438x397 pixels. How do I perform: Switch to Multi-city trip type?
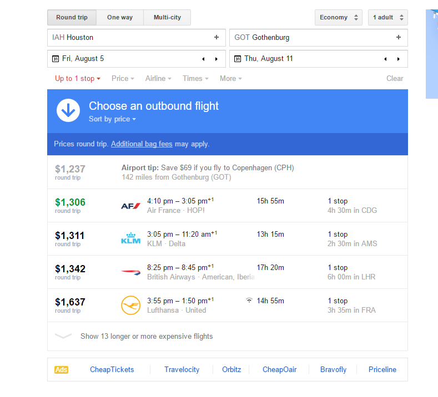tap(167, 17)
